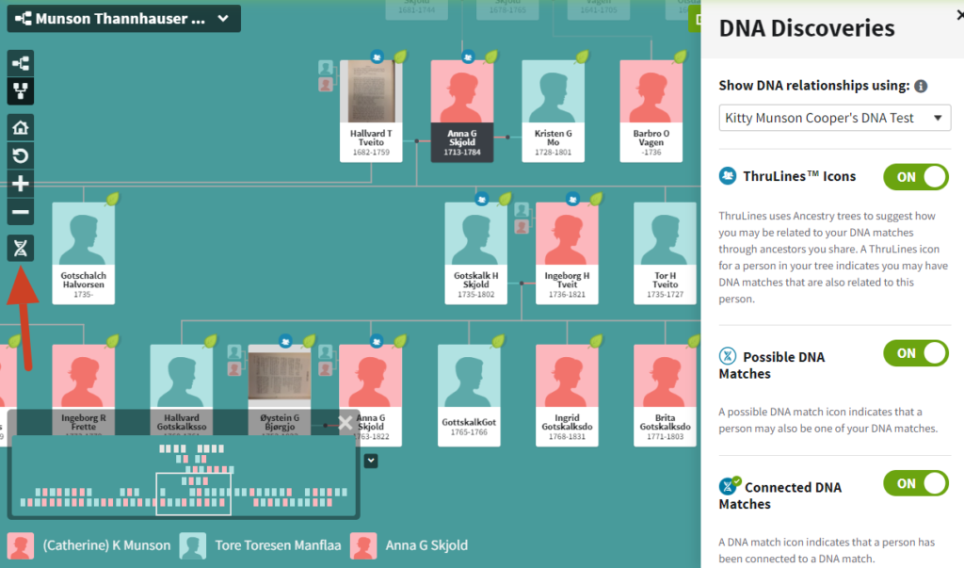Click the DNA Discoveries panel heading
The height and width of the screenshot is (568, 964).
[807, 28]
